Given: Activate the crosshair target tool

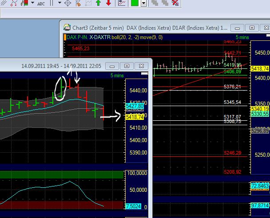Looking at the screenshot, I should pos(67,3).
